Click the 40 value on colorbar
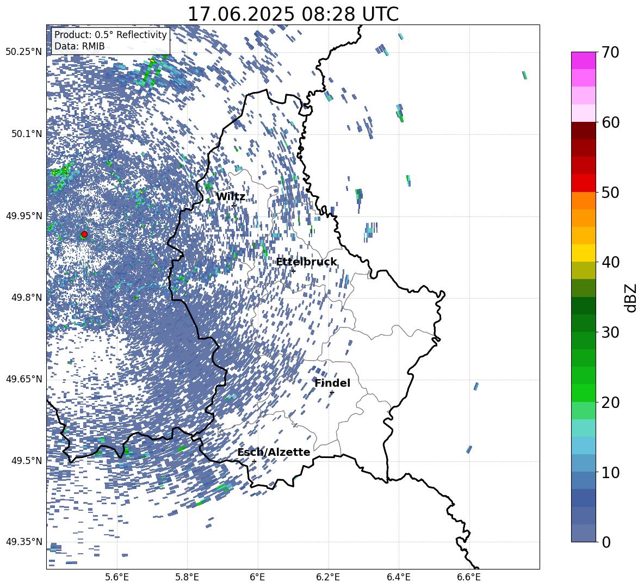 [610, 262]
